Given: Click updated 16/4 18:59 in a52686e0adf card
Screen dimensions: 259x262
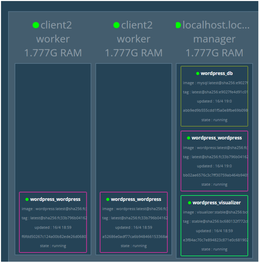Looking at the screenshot, I should [x=134, y=228].
